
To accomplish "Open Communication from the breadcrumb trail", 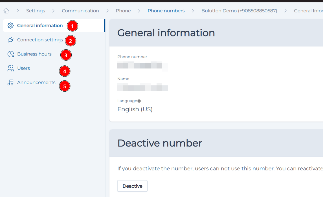I will pyautogui.click(x=80, y=11).
